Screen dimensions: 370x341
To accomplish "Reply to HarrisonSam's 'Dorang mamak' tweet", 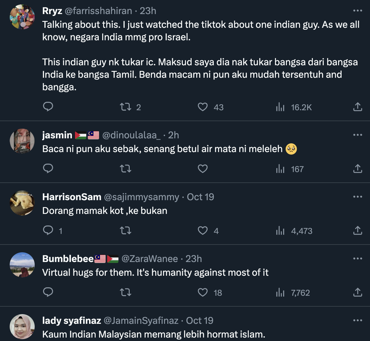I will 48,230.
